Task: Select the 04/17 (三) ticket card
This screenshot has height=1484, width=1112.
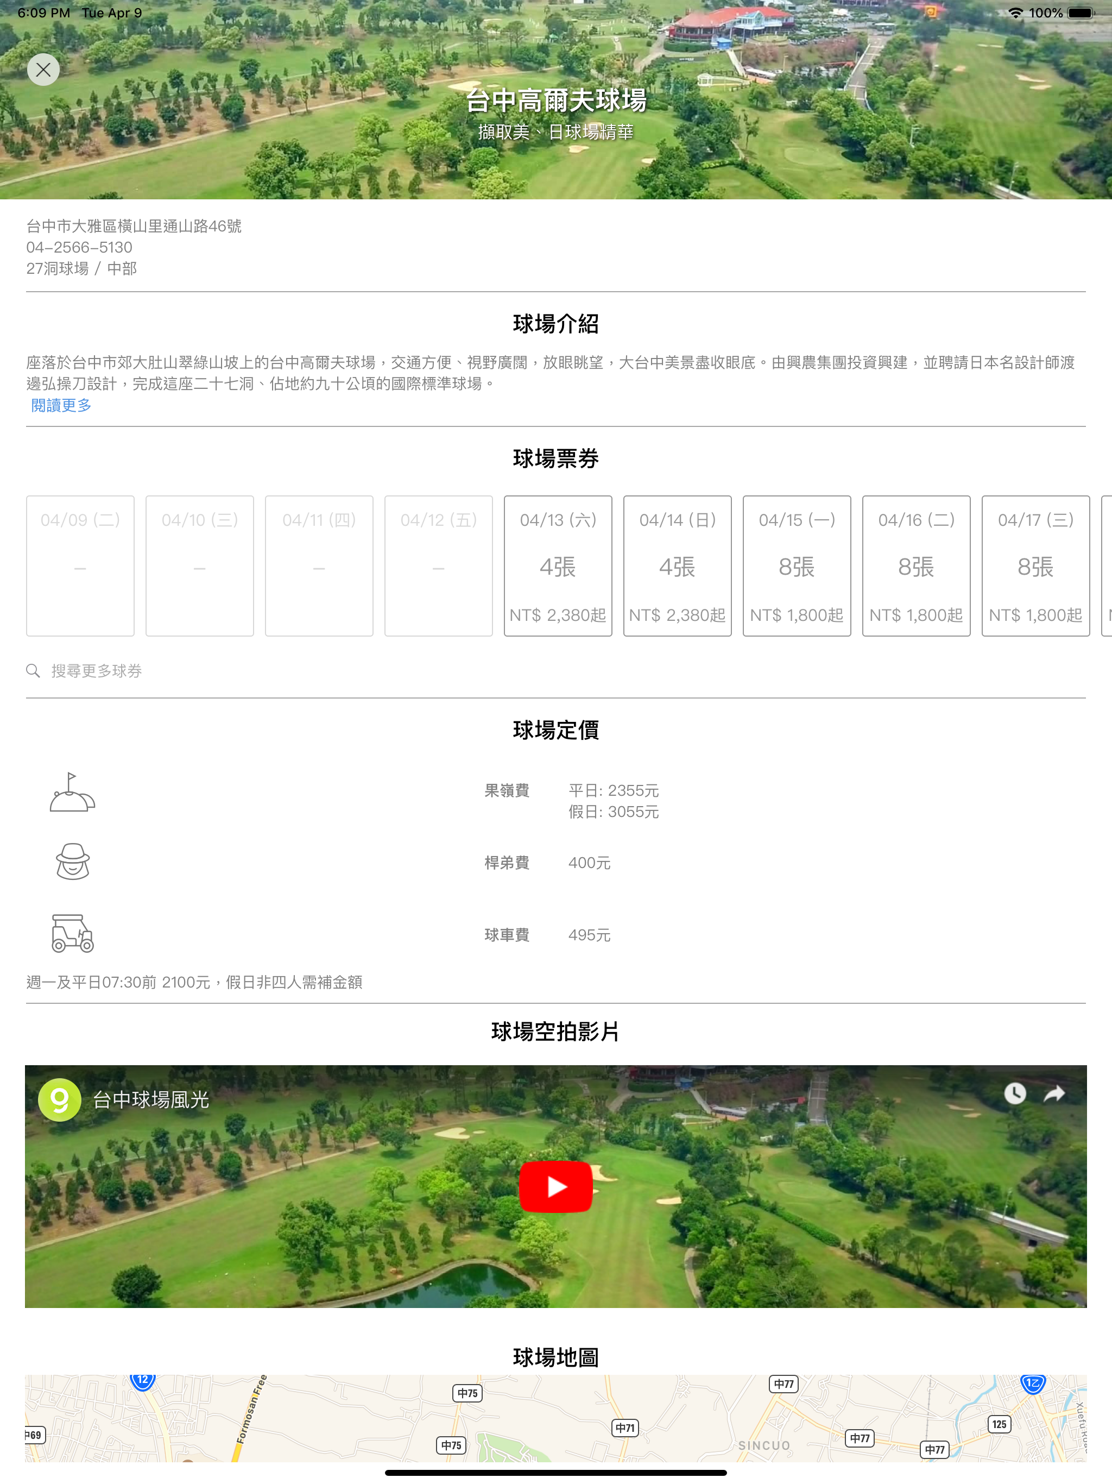Action: pyautogui.click(x=1035, y=565)
